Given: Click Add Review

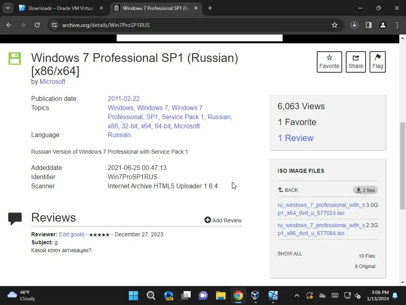Looking at the screenshot, I should pyautogui.click(x=223, y=220).
